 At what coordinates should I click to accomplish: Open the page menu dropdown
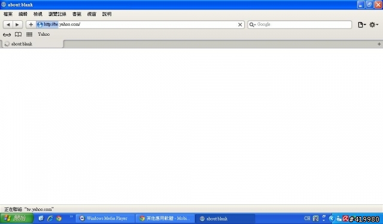[x=361, y=24]
